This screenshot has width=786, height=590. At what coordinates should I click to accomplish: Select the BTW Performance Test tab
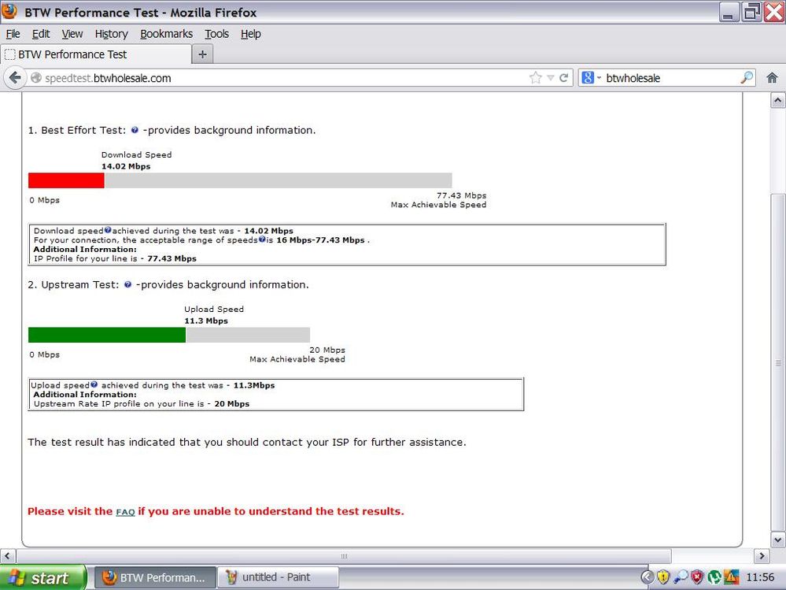(x=96, y=54)
